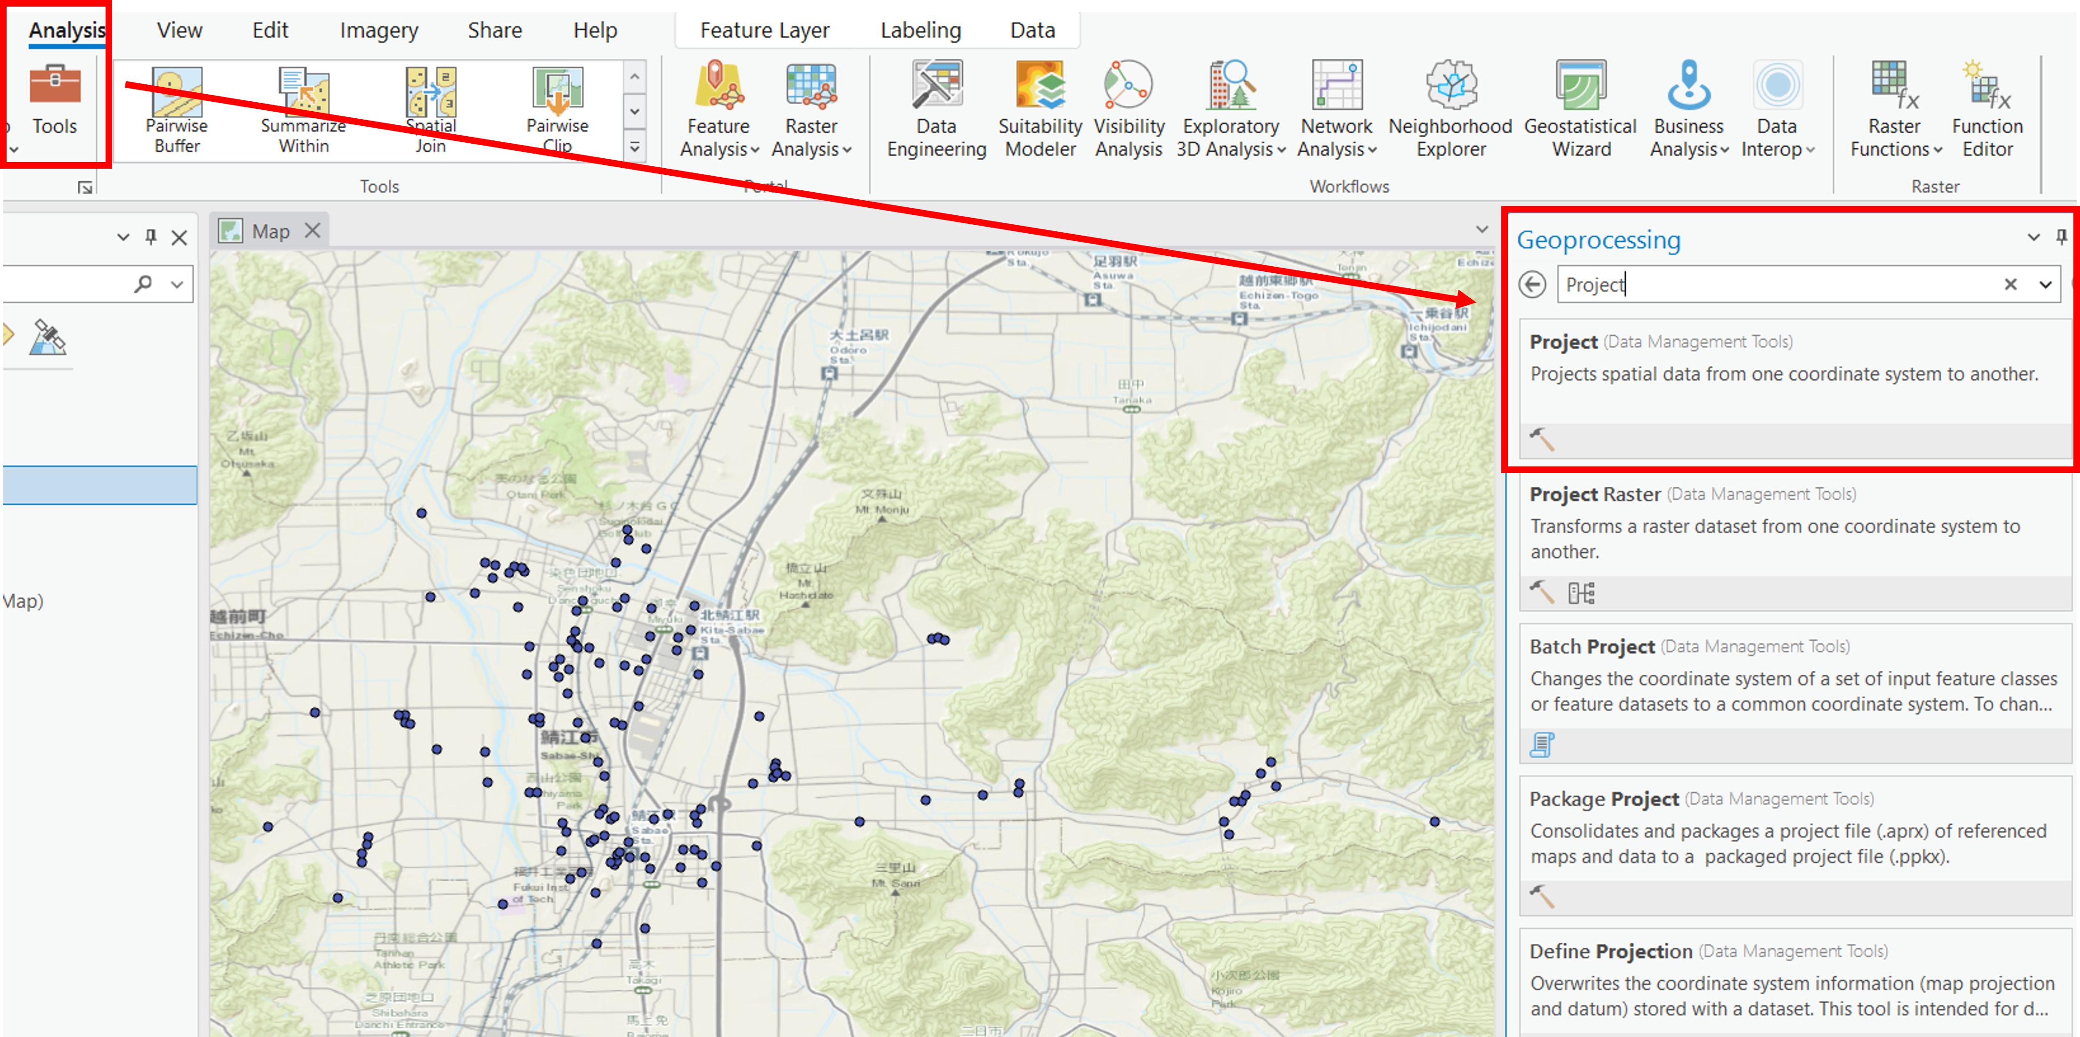This screenshot has width=2080, height=1037.
Task: Click hammer icon under Project tool
Action: click(1541, 440)
